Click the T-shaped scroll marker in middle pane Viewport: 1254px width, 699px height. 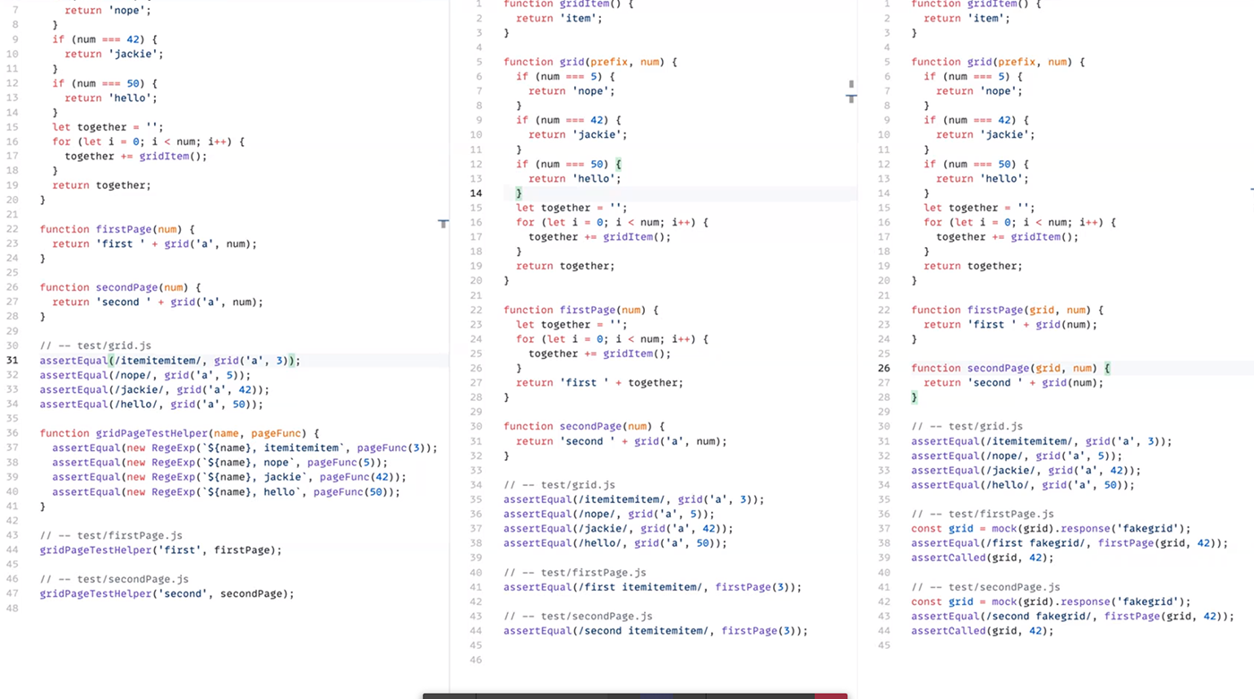pos(851,98)
